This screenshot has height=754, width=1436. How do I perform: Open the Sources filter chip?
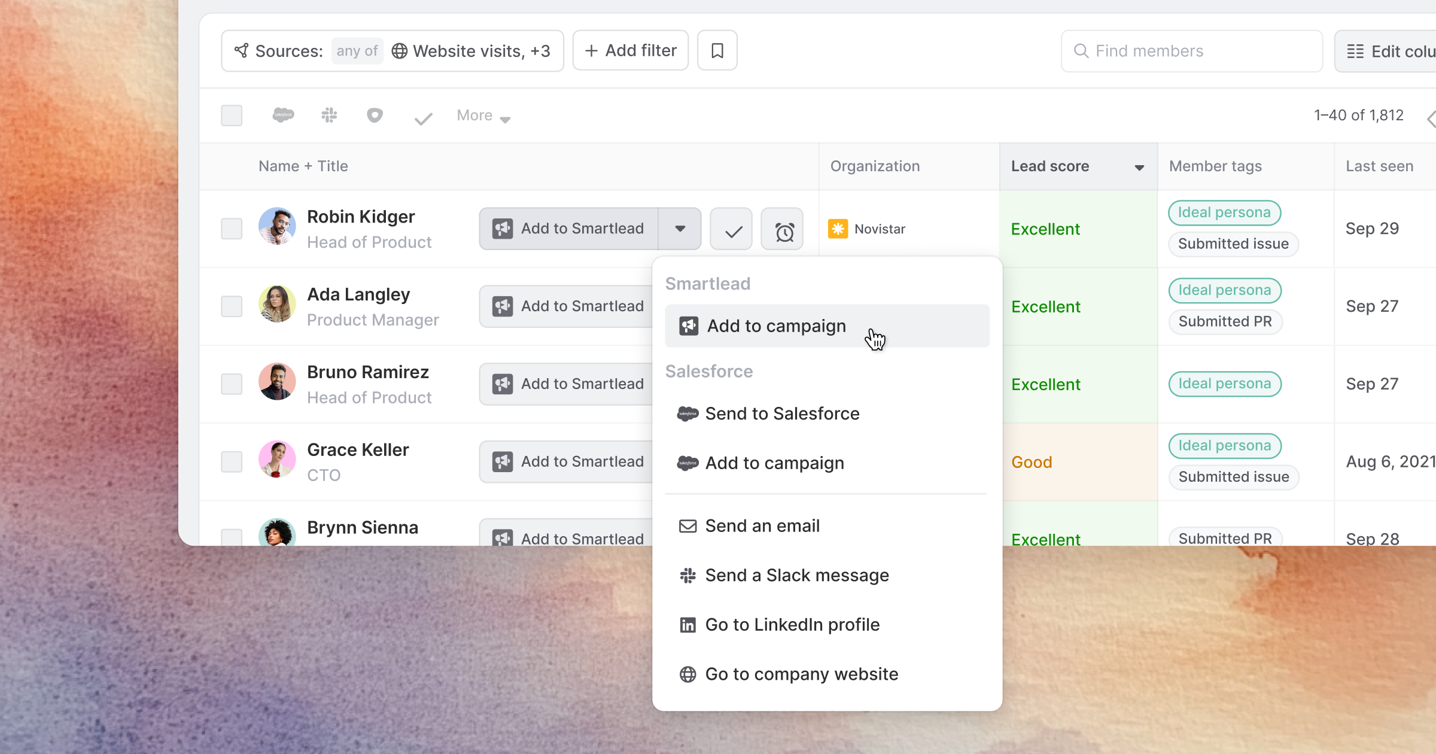click(393, 51)
